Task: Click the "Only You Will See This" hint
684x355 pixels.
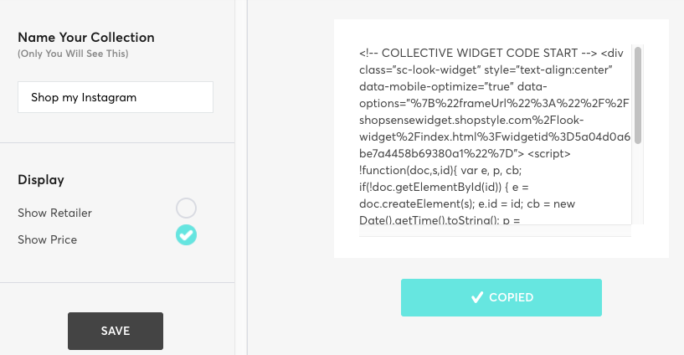Action: (x=74, y=54)
